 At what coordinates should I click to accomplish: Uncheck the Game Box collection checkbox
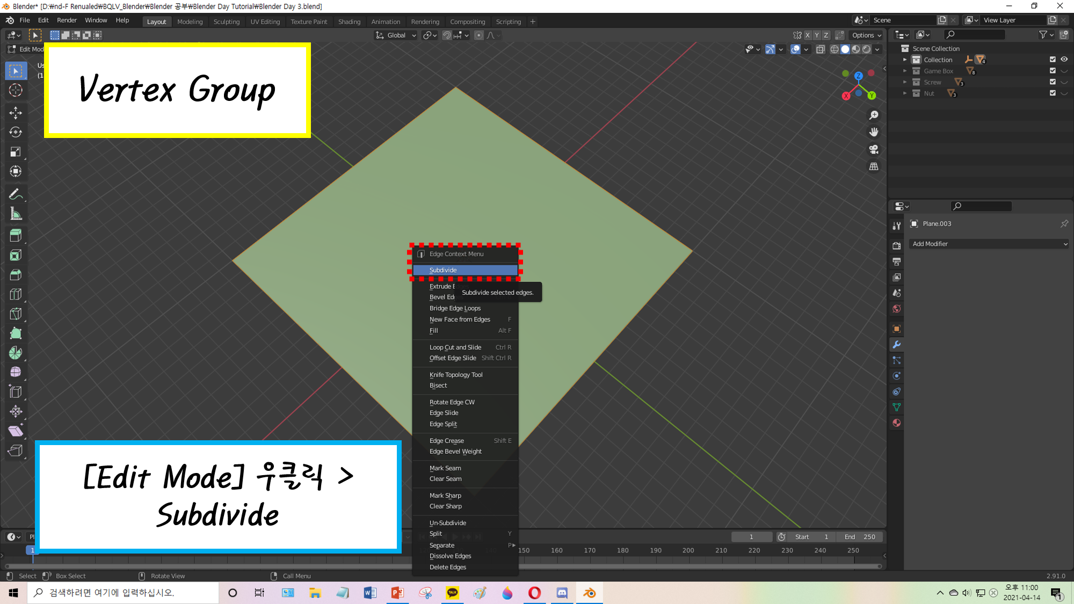(1053, 71)
